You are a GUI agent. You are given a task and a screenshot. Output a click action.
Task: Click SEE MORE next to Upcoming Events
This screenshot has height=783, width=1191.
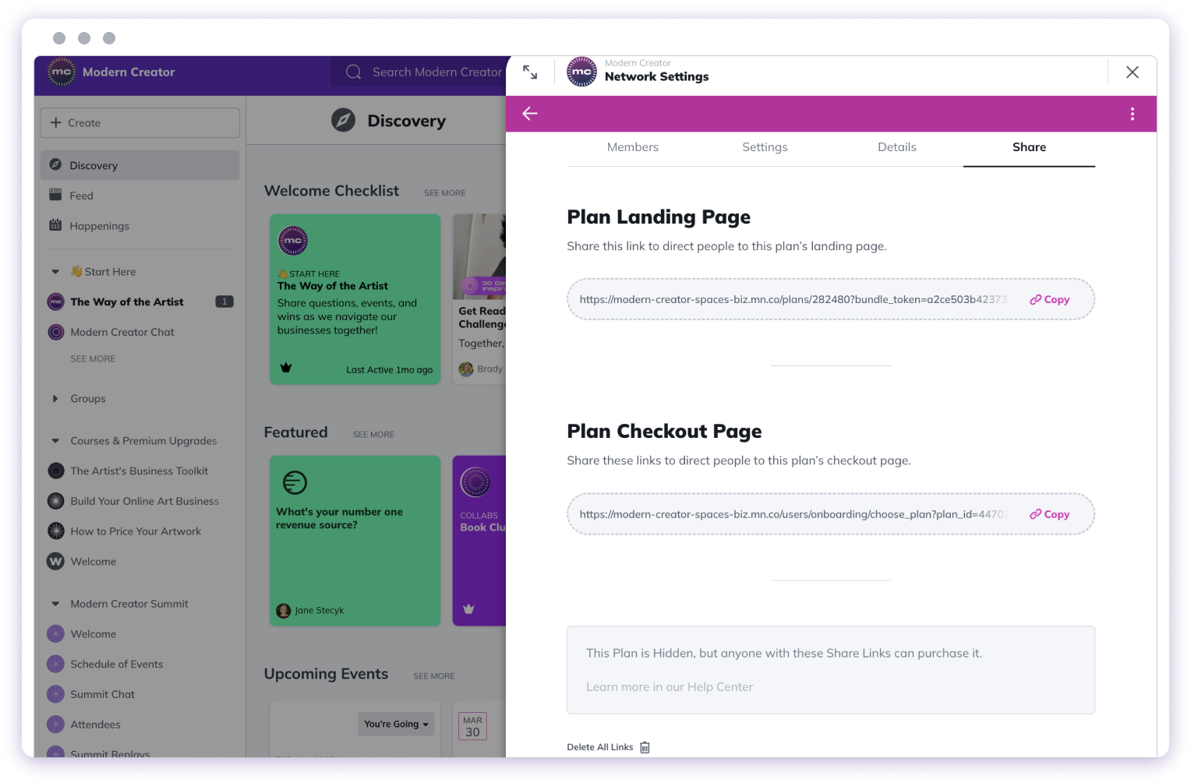point(434,676)
